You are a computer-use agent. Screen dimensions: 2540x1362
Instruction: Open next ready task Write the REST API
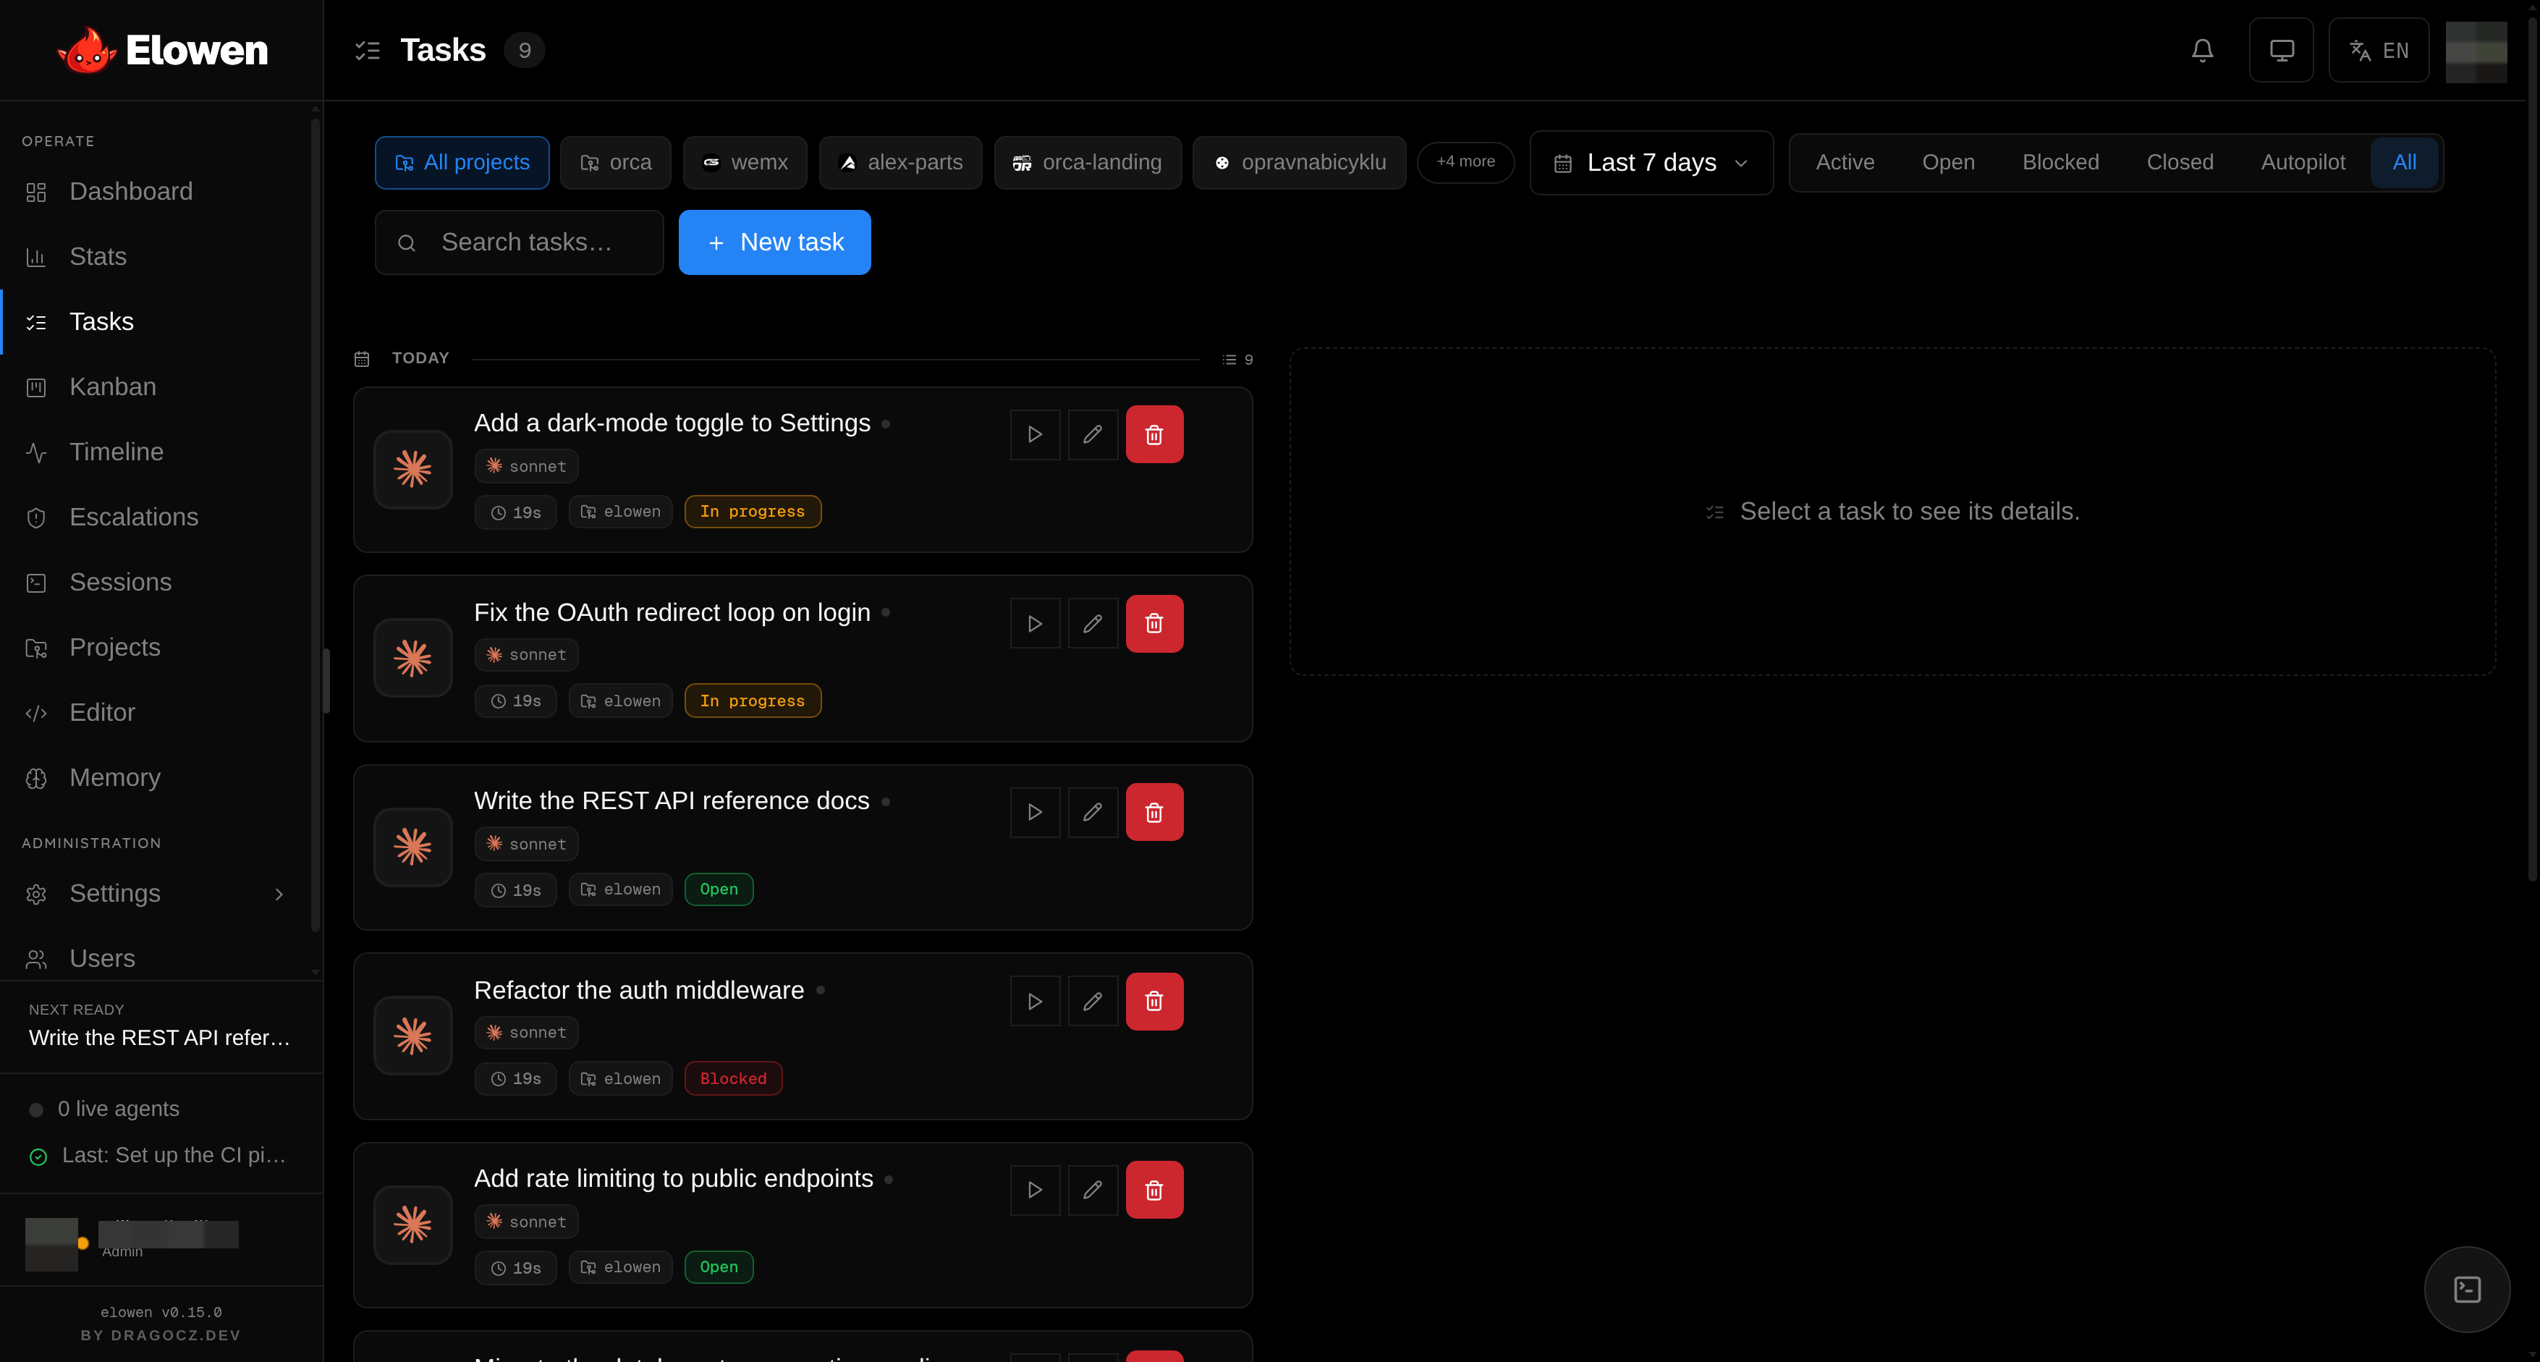(160, 1038)
